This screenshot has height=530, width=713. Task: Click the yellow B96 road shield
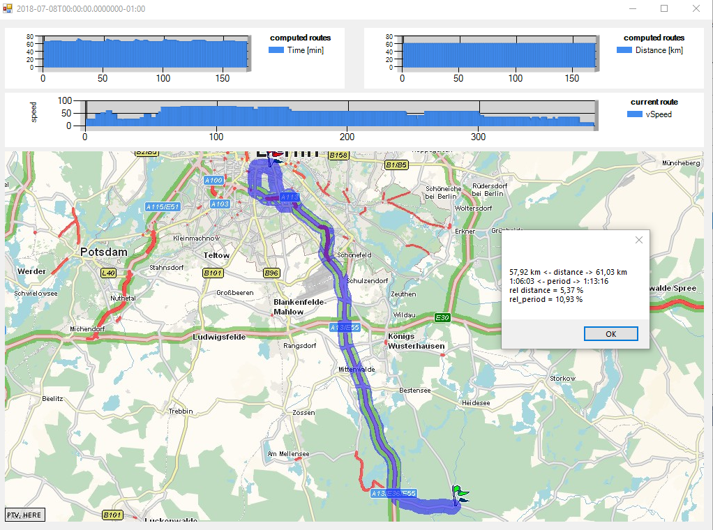tap(272, 273)
